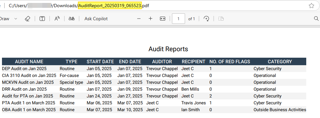The height and width of the screenshot is (118, 320).
Task: Click Jeet C auditor in OBA Audit row
Action: pyautogui.click(x=152, y=110)
